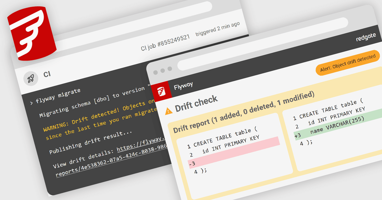Click the small Flyway logo in header
The width and height of the screenshot is (382, 200).
pos(162,91)
